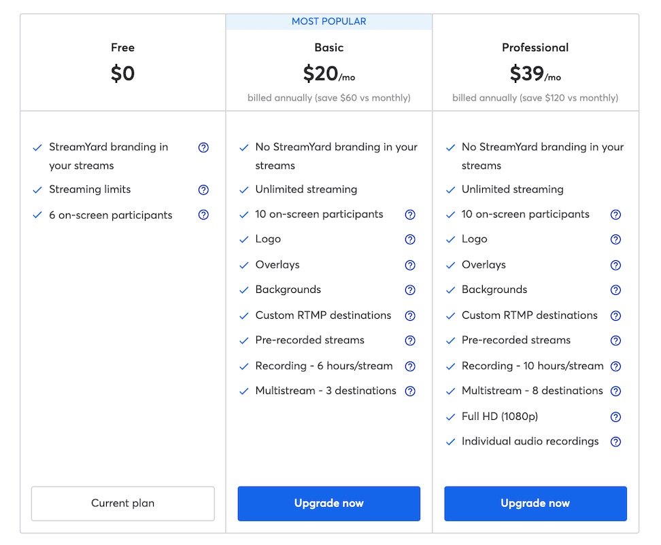Show help for Basic Pre-recorded streams
This screenshot has height=545, width=661.
[410, 340]
